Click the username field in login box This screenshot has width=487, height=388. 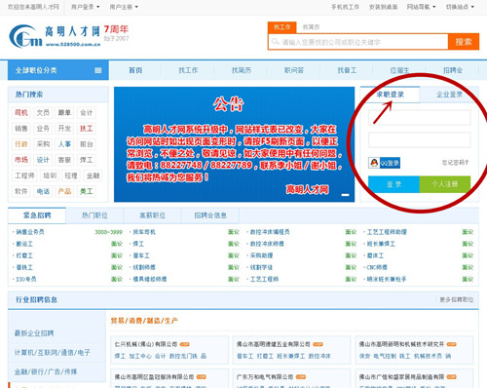[420, 118]
